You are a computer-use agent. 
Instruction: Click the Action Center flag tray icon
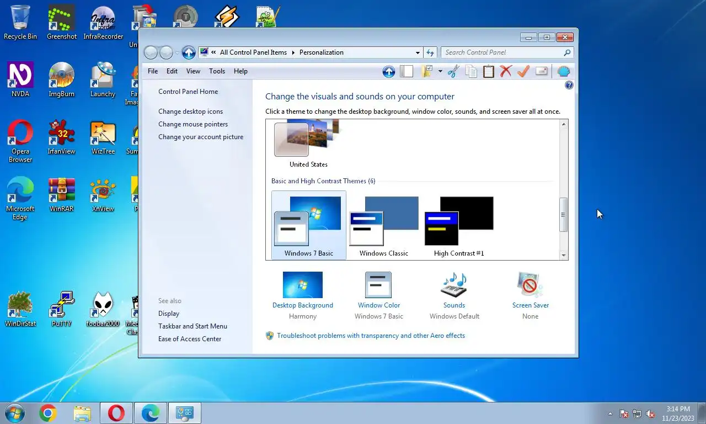click(x=624, y=414)
